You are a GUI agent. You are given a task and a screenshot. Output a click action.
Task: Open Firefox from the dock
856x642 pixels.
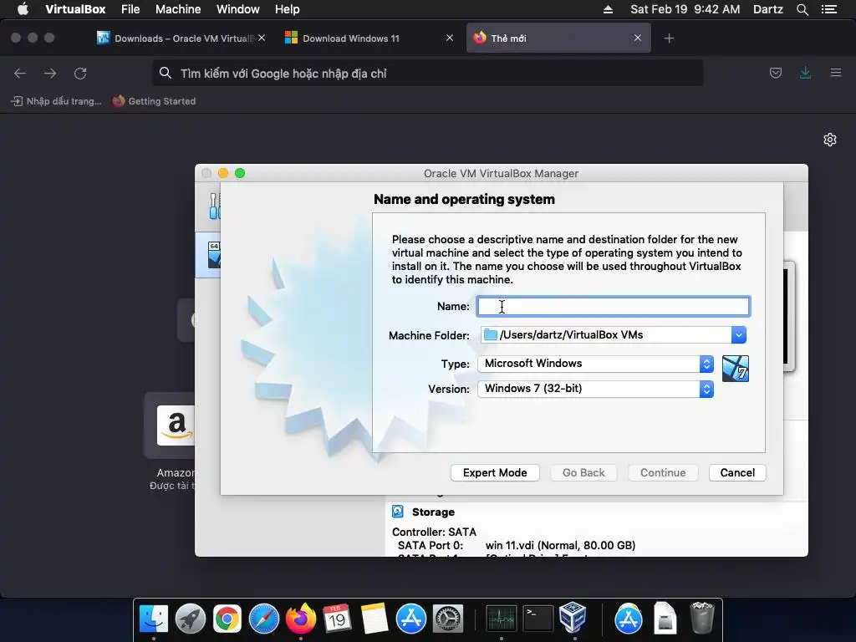[x=300, y=619]
